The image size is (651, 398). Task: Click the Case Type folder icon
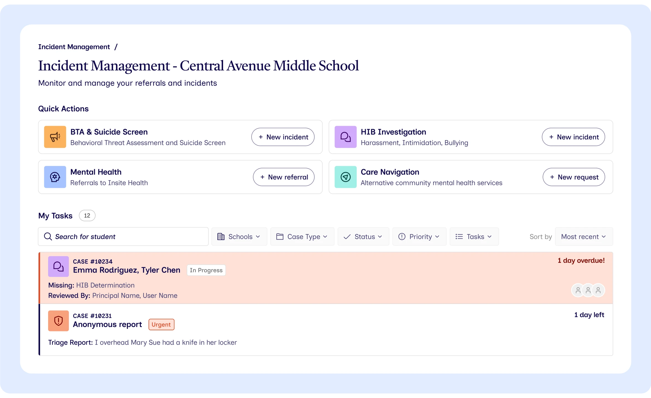pyautogui.click(x=280, y=237)
